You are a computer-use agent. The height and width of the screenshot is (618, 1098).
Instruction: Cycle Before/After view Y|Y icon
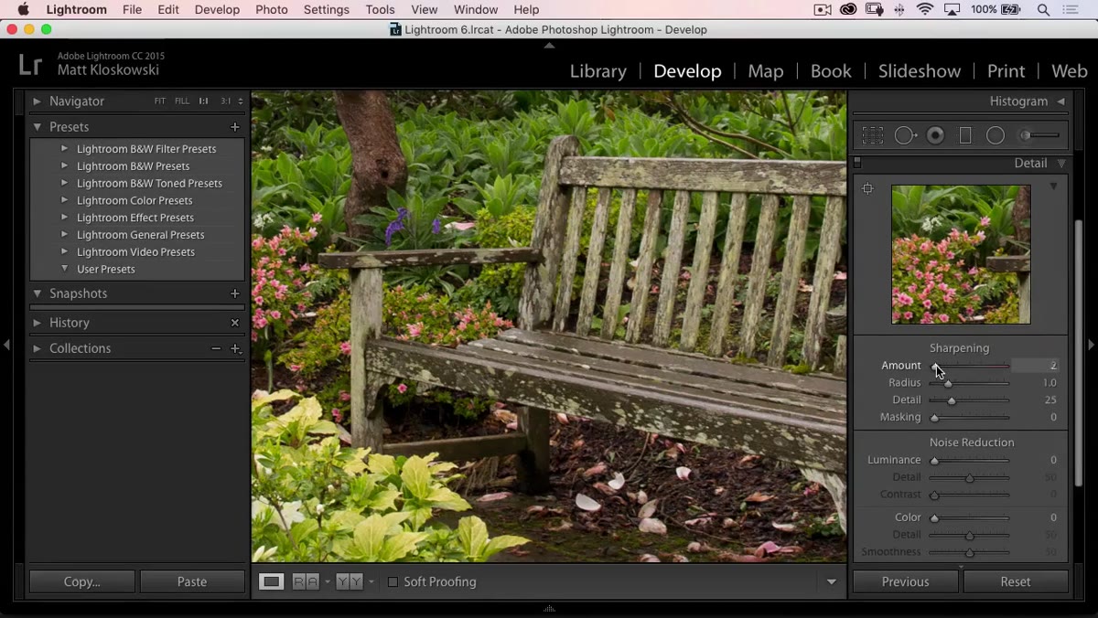350,581
